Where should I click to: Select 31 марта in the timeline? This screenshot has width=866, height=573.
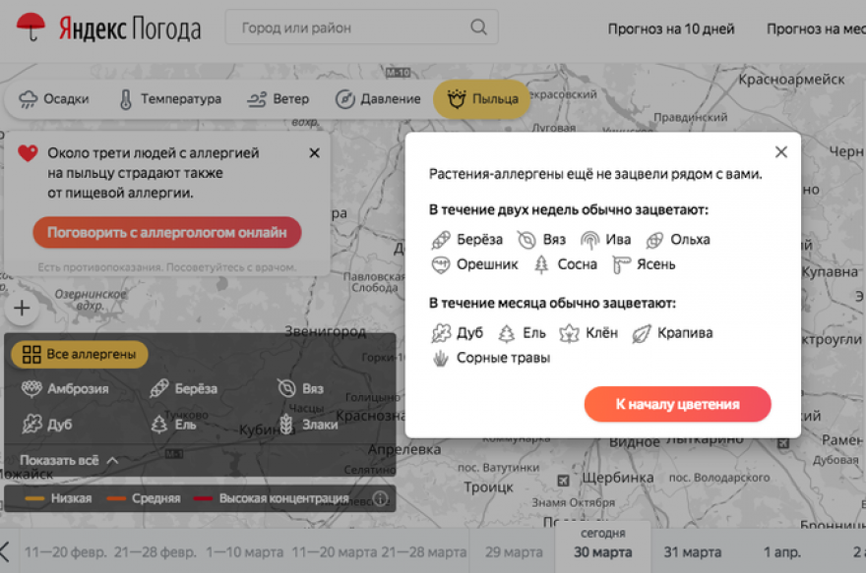(x=692, y=551)
